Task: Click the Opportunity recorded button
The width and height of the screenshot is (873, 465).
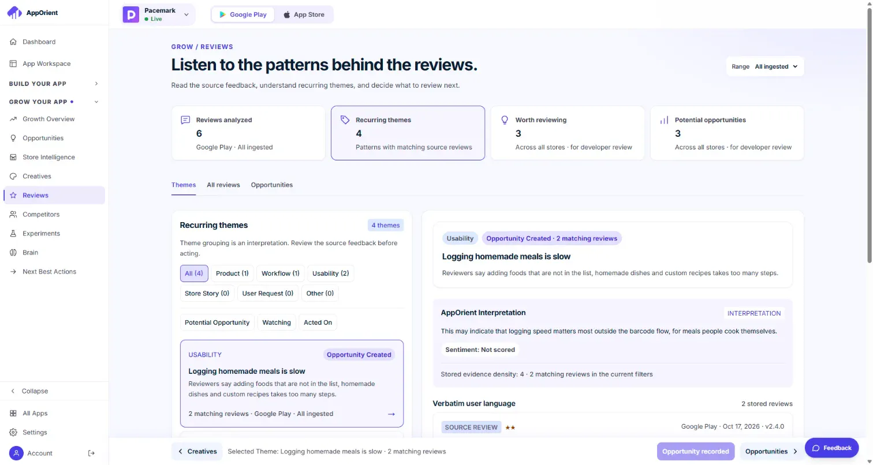Action: point(696,451)
